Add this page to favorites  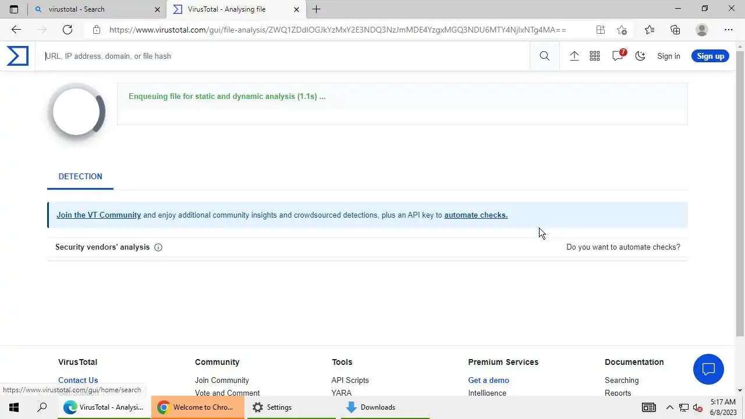tap(622, 30)
